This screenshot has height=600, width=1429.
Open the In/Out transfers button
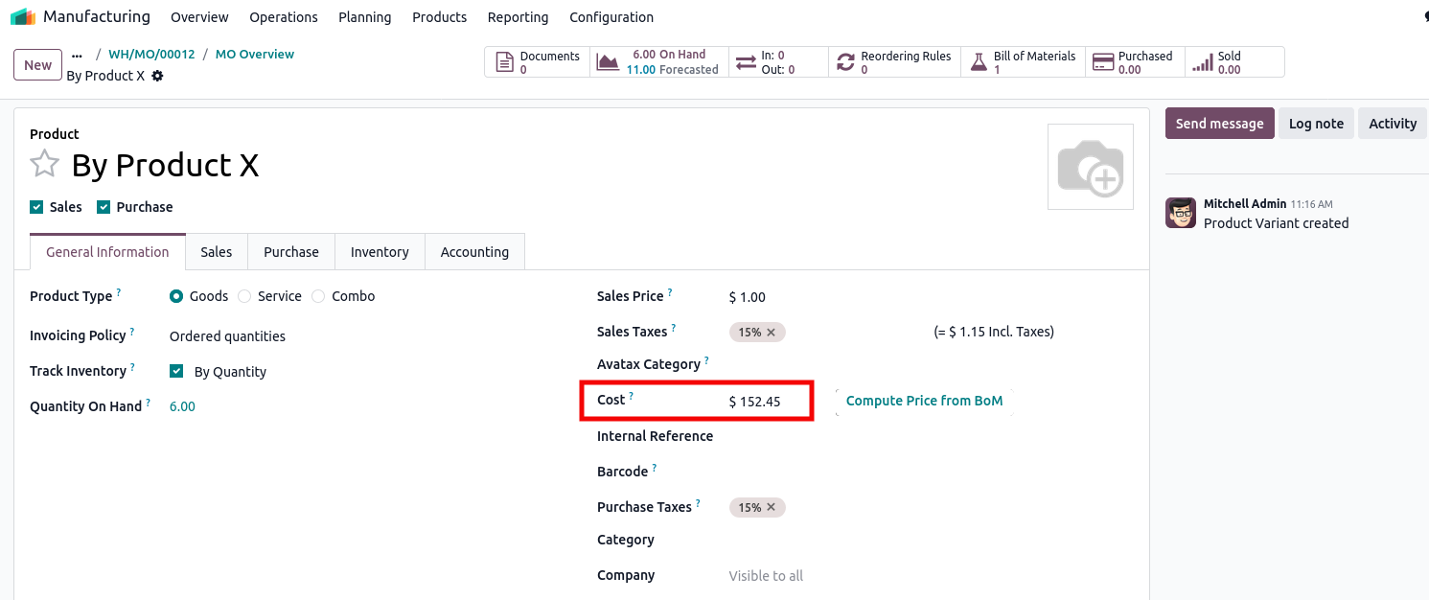pyautogui.click(x=778, y=62)
